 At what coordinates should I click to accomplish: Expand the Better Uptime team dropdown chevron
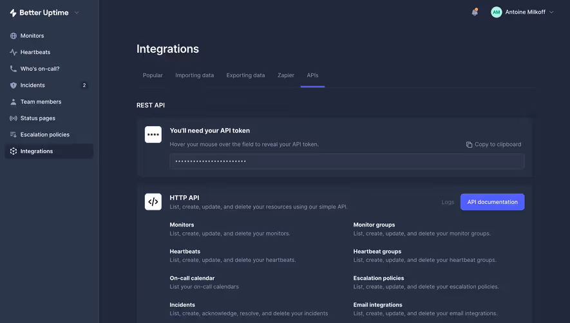coord(77,13)
